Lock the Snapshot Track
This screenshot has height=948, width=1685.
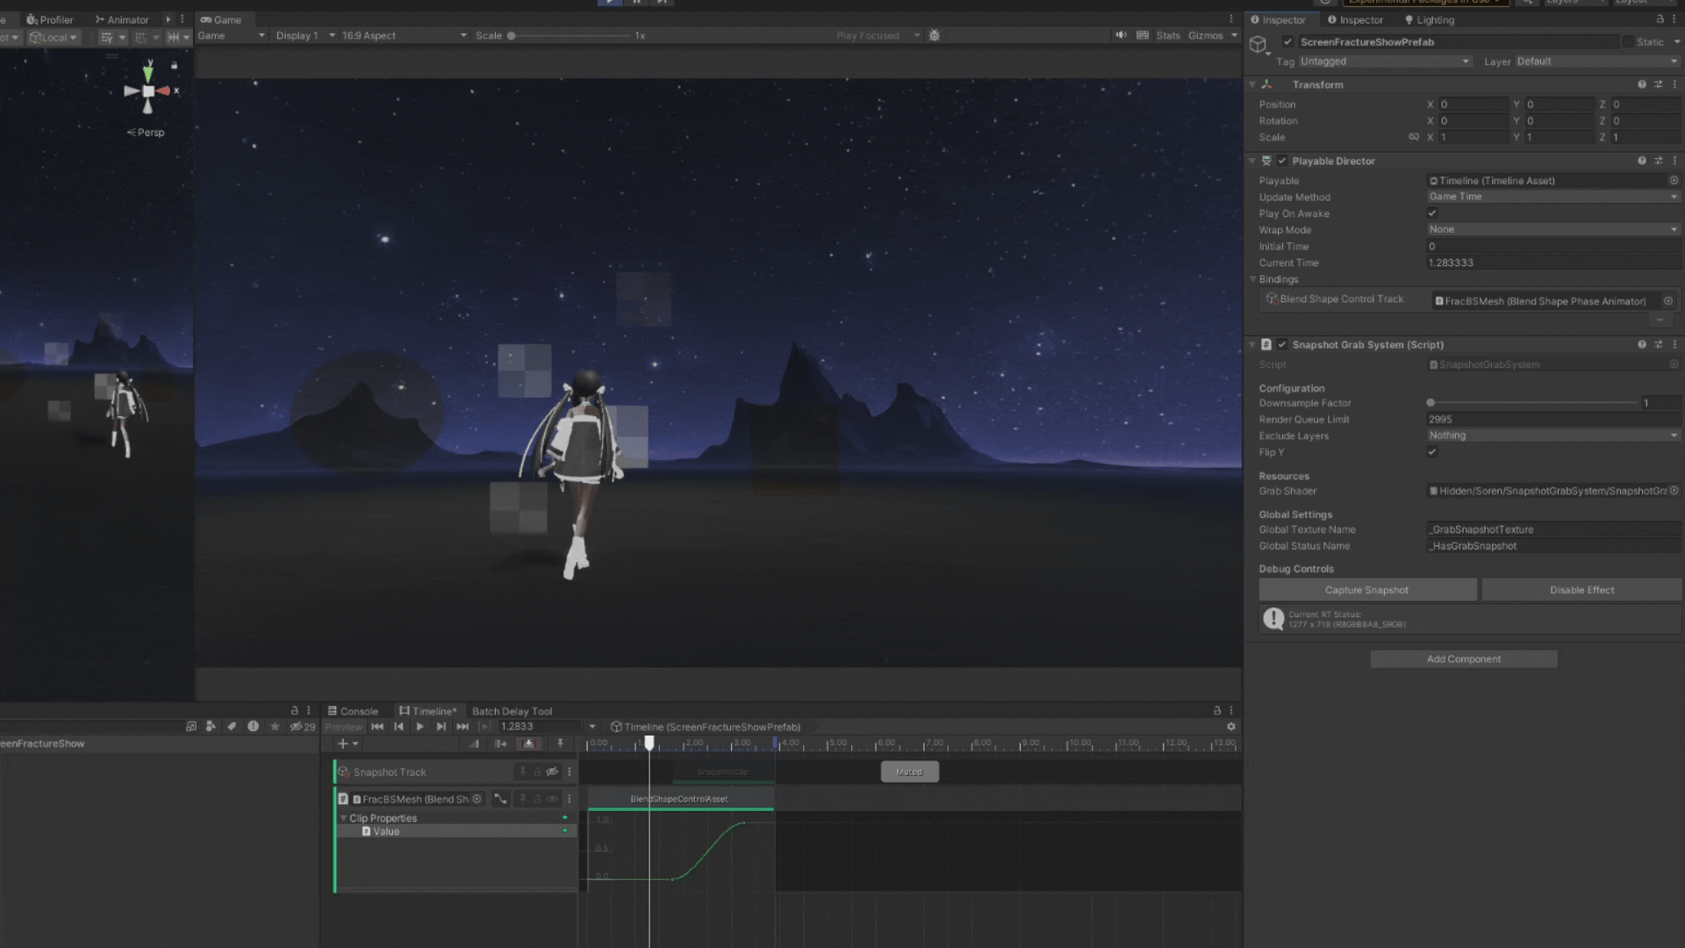point(537,772)
